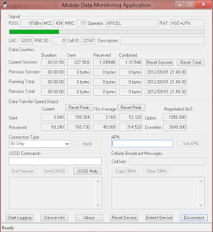Click peak received value 768.736
The image size is (213, 232).
(79, 127)
